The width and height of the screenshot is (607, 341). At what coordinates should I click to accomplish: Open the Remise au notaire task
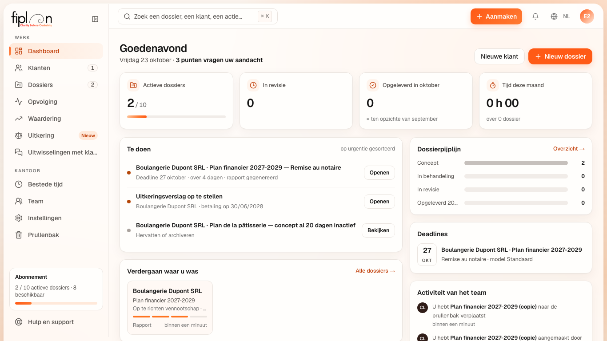coord(379,173)
